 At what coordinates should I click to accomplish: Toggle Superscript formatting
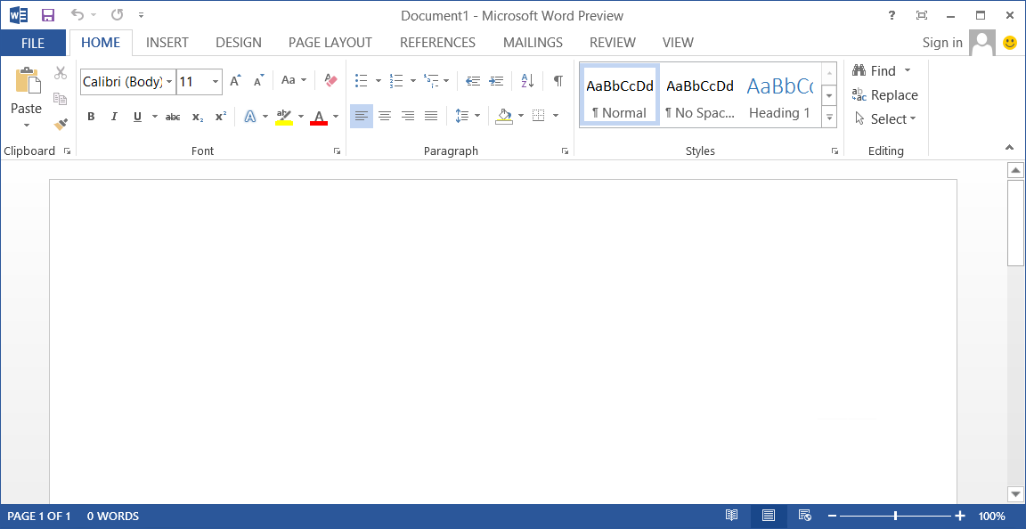pos(221,117)
